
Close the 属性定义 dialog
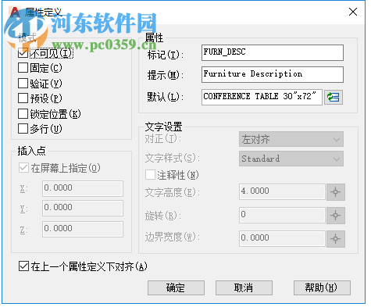click(353, 12)
